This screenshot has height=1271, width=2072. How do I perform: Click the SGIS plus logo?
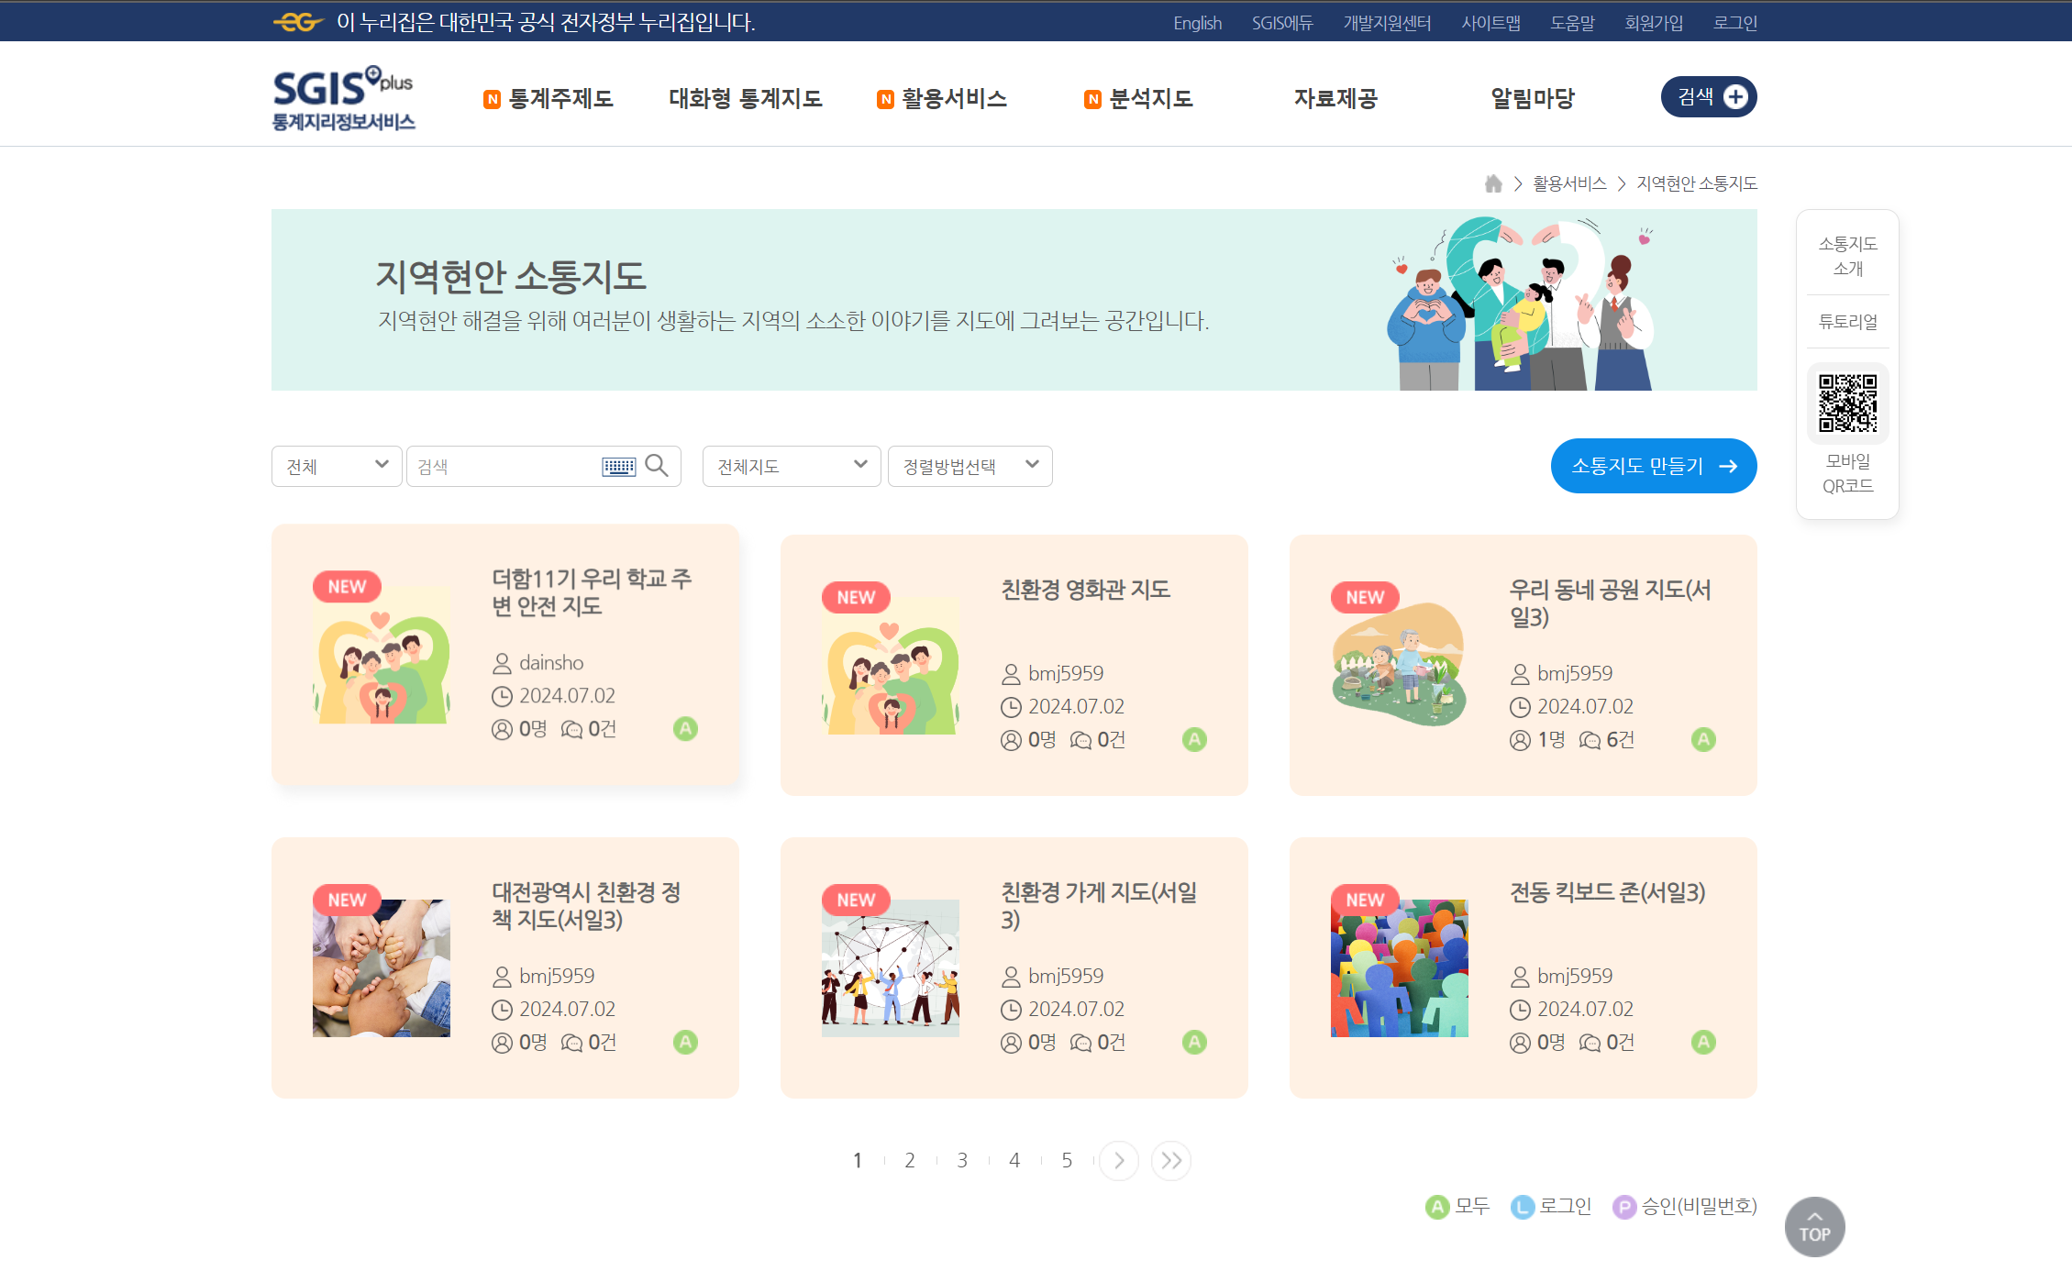coord(343,96)
